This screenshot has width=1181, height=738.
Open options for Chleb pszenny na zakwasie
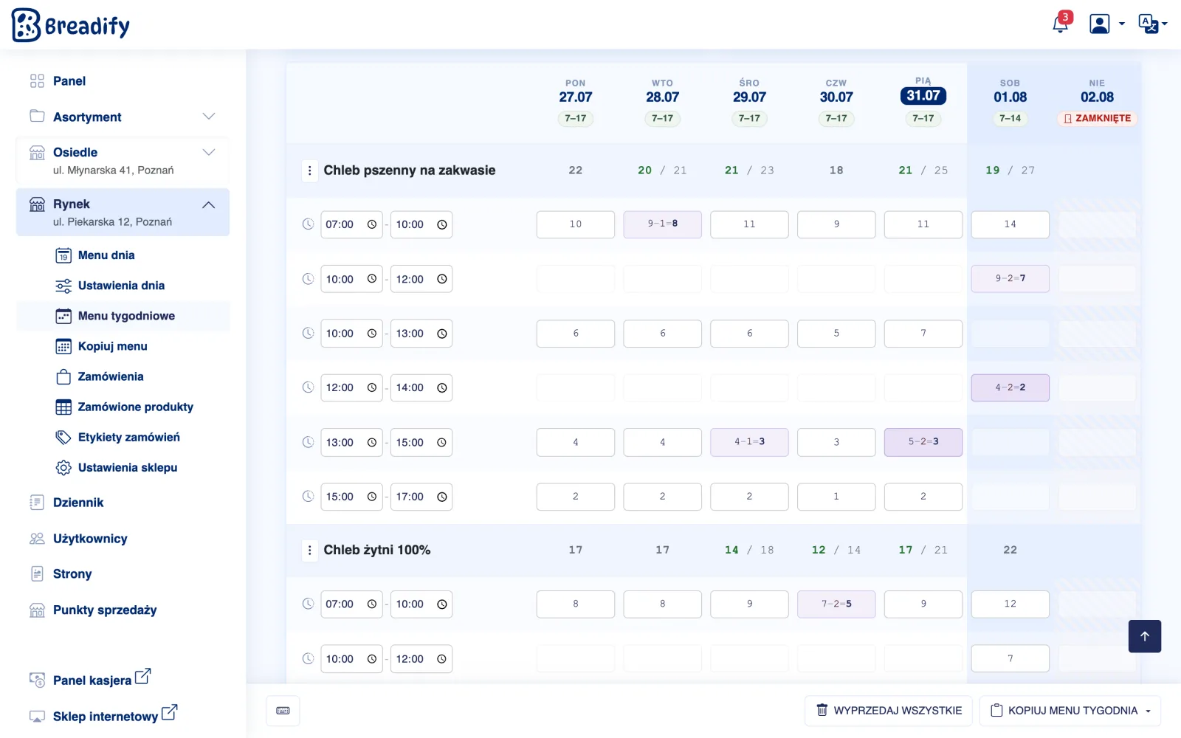pos(309,170)
